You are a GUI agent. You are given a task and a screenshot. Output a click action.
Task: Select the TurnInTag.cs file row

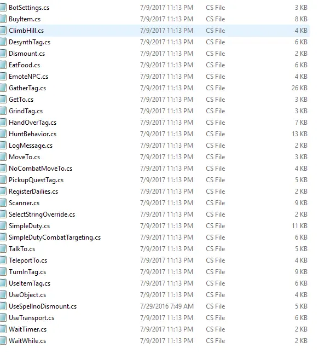point(155,272)
